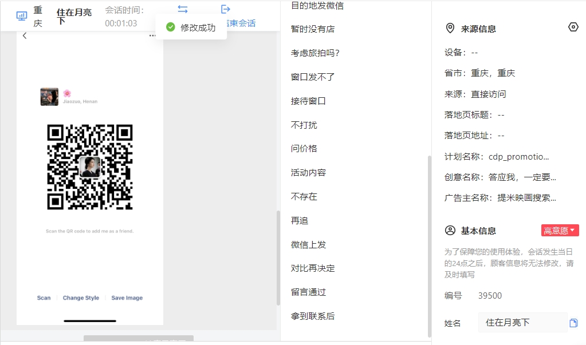
Task: Click the 广告主名称 提米映画搜索 value
Action: (526, 197)
